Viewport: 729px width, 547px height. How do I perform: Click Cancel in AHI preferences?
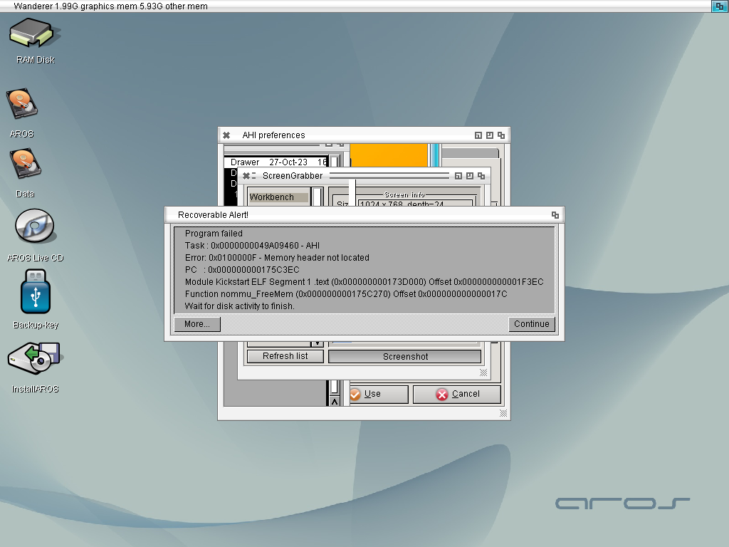pyautogui.click(x=457, y=395)
